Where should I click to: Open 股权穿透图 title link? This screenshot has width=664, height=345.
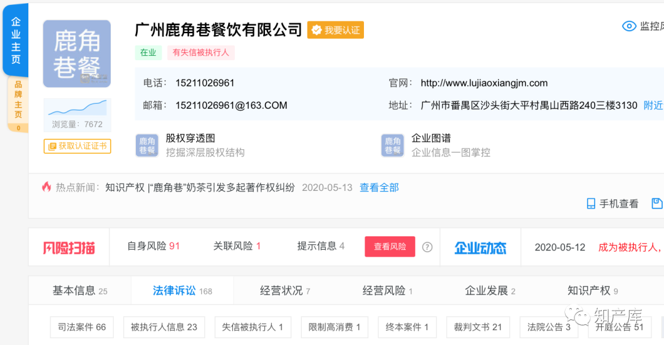[x=191, y=138]
